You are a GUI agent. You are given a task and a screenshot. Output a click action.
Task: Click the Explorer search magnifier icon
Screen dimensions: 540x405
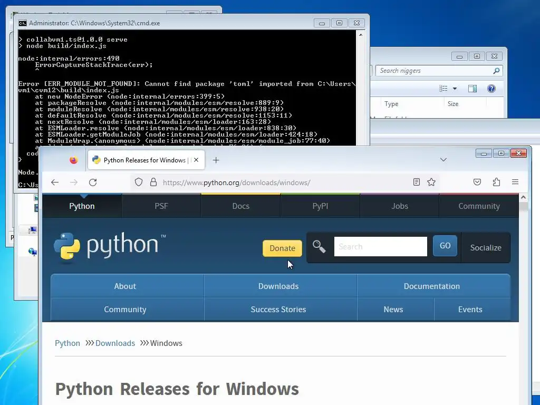[496, 71]
